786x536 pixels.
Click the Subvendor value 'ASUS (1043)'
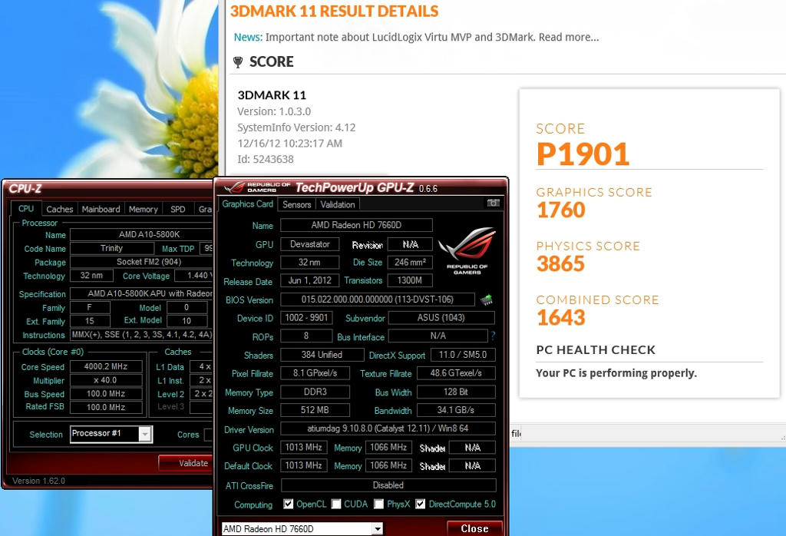pyautogui.click(x=441, y=318)
